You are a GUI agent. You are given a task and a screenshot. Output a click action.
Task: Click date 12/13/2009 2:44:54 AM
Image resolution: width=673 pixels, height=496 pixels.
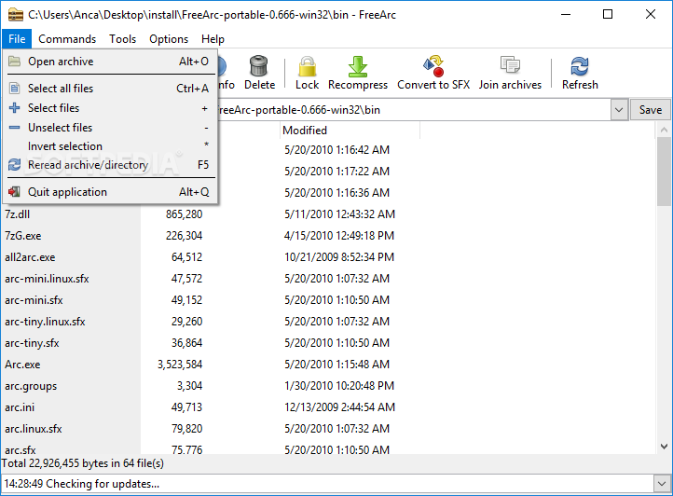pos(339,407)
